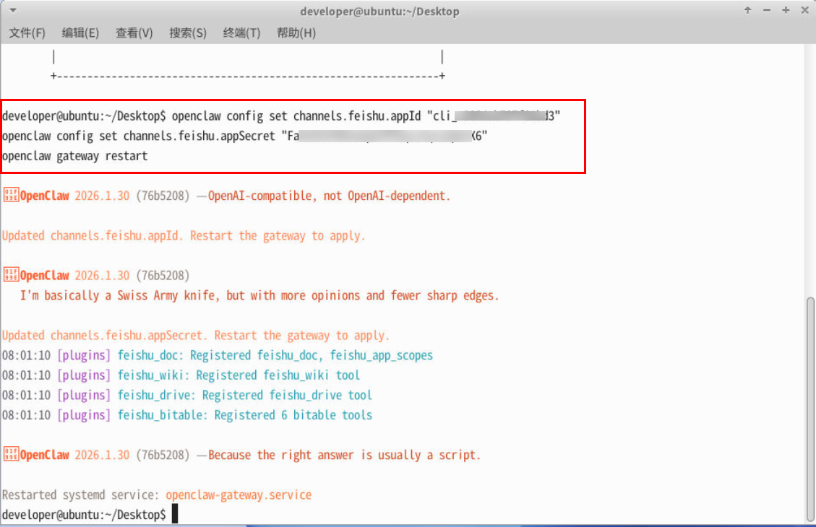Open the 查看(V) menu

click(x=134, y=32)
